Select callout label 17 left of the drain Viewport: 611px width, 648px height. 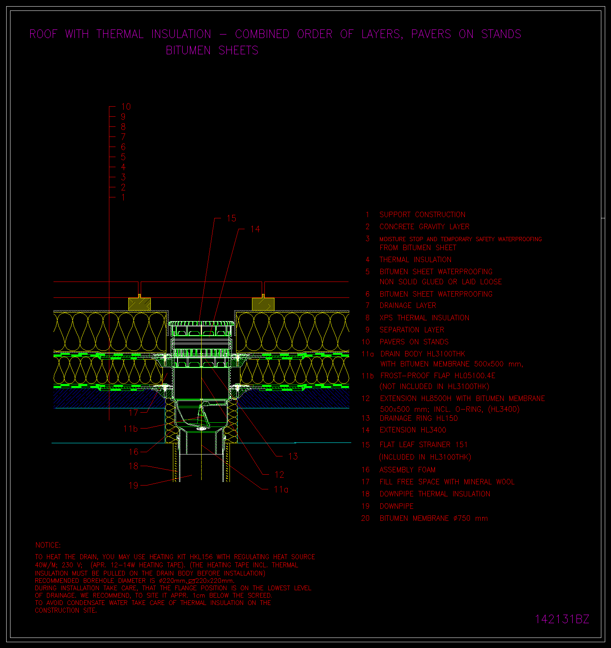pyautogui.click(x=133, y=413)
